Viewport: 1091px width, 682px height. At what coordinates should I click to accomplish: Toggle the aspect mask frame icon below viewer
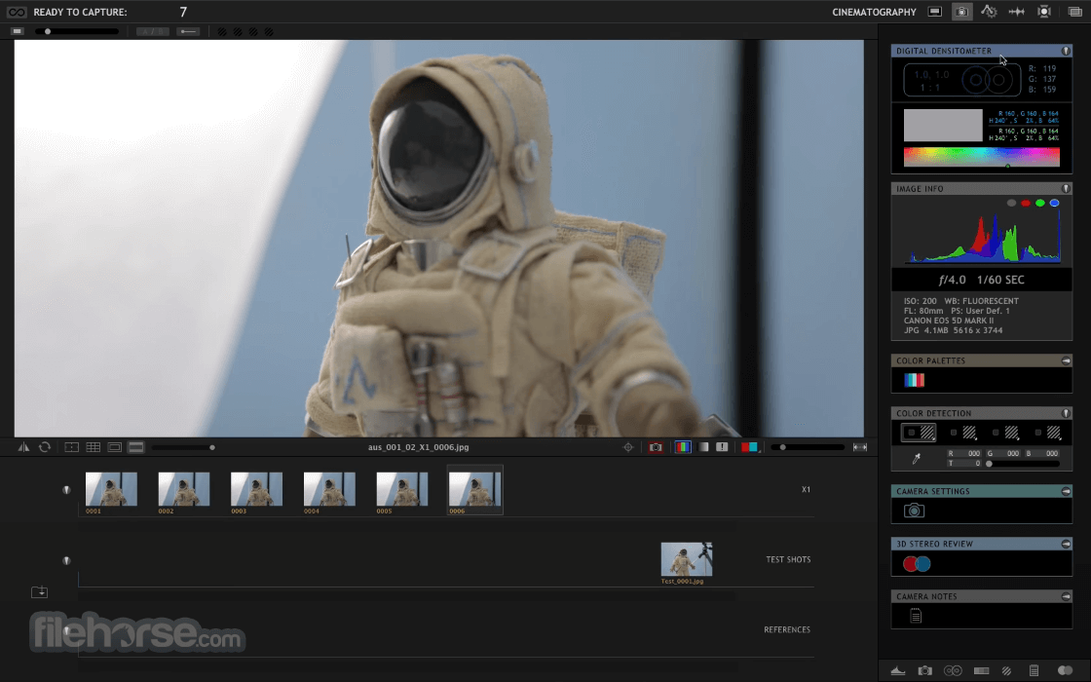click(x=115, y=447)
